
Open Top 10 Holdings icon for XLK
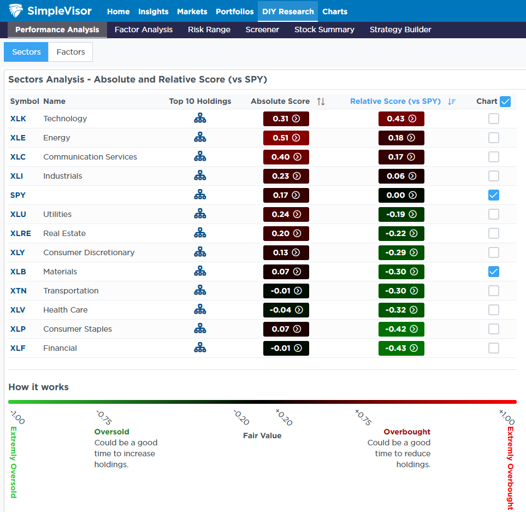(200, 119)
